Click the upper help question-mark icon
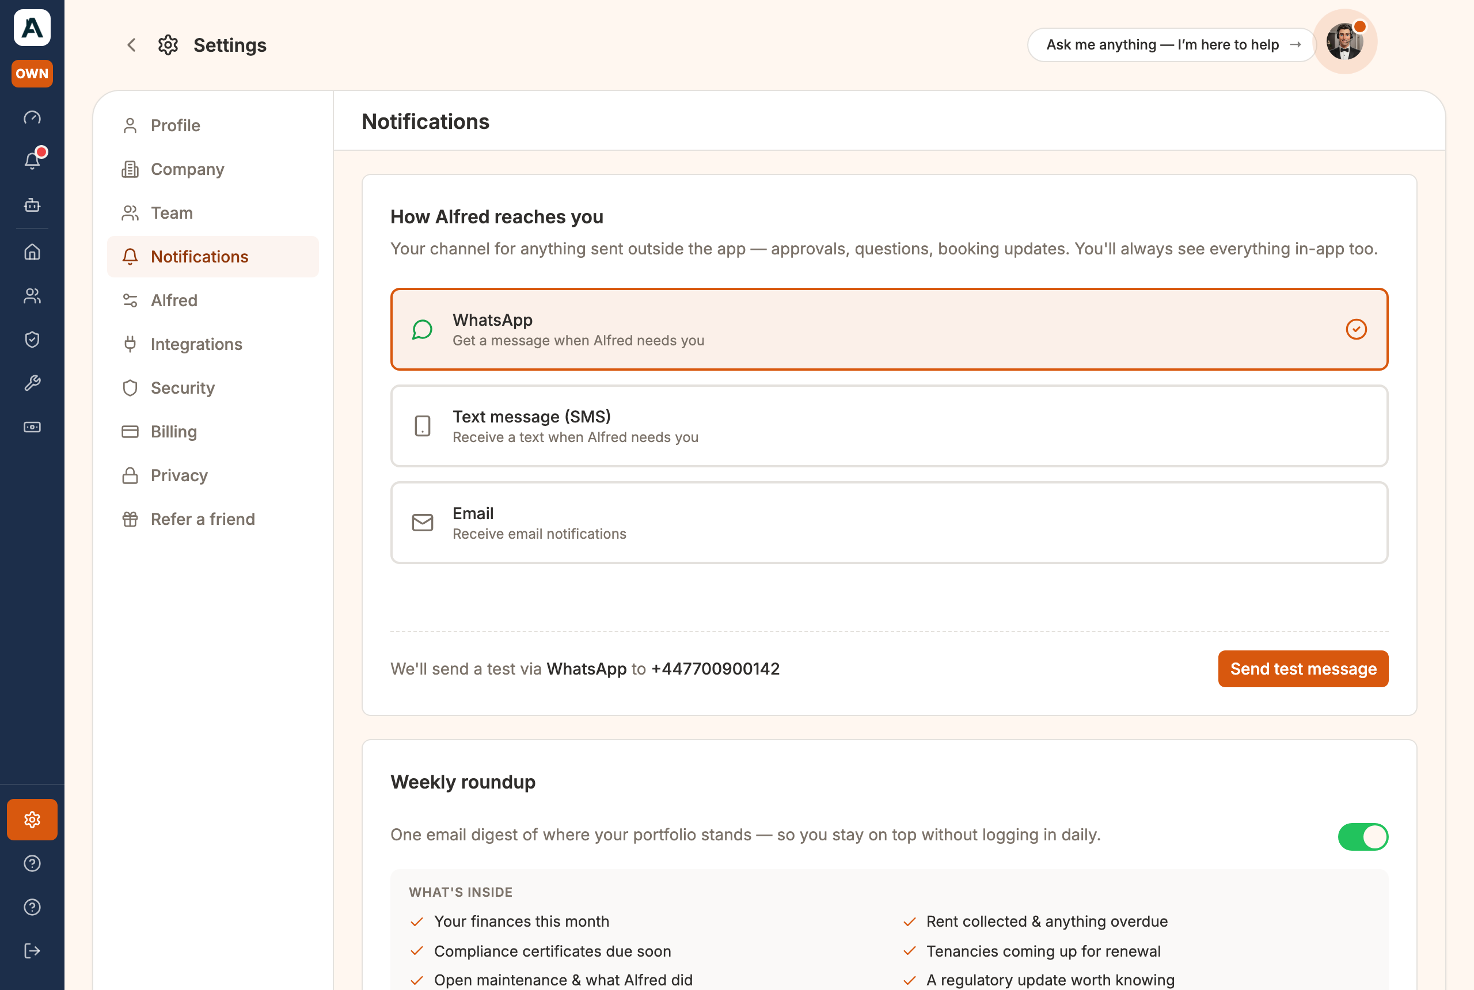1474x990 pixels. click(32, 863)
